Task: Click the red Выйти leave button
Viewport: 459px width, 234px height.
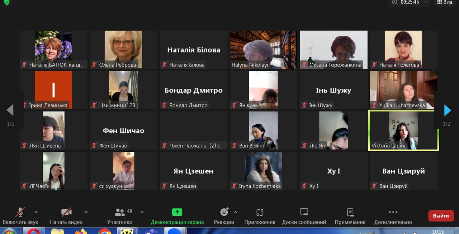Action: pyautogui.click(x=441, y=216)
